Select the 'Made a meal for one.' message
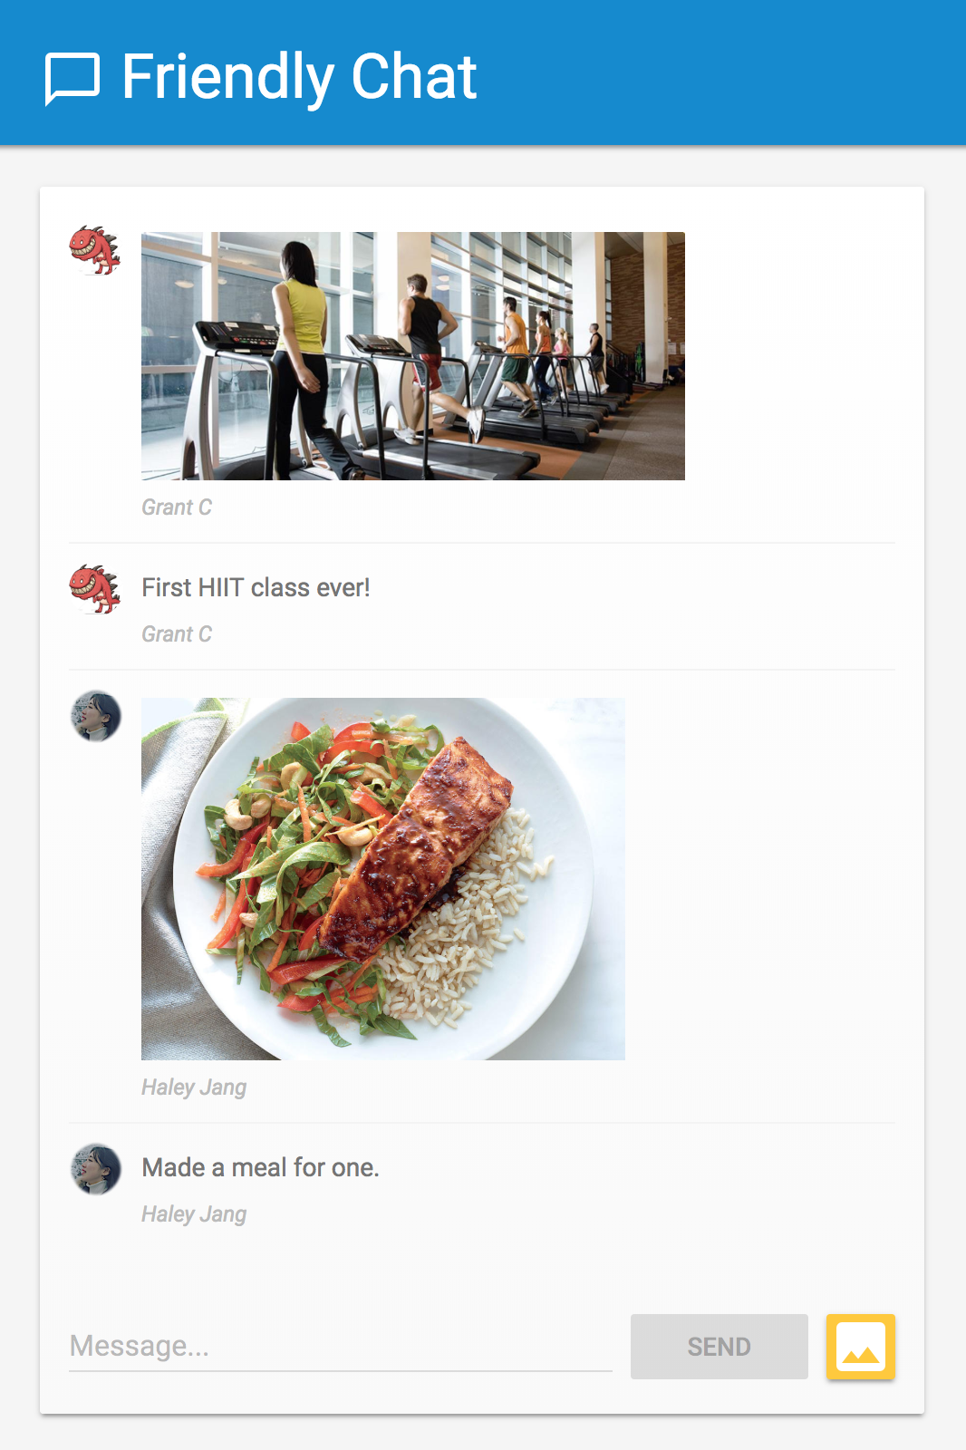This screenshot has height=1450, width=966. pos(260,1167)
